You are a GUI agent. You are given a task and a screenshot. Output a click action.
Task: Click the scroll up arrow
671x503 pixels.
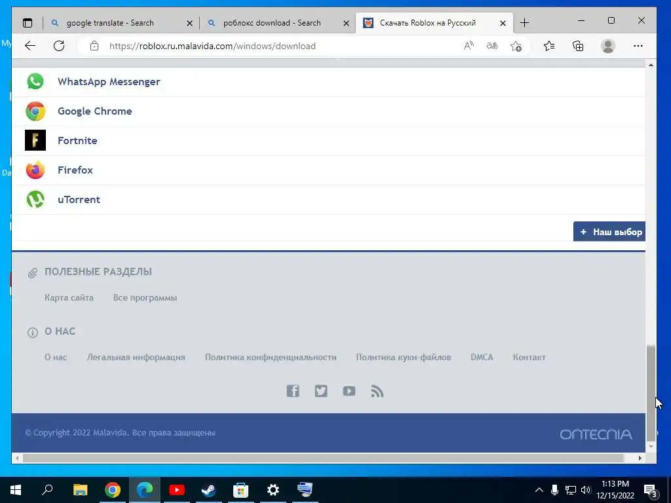(651, 65)
